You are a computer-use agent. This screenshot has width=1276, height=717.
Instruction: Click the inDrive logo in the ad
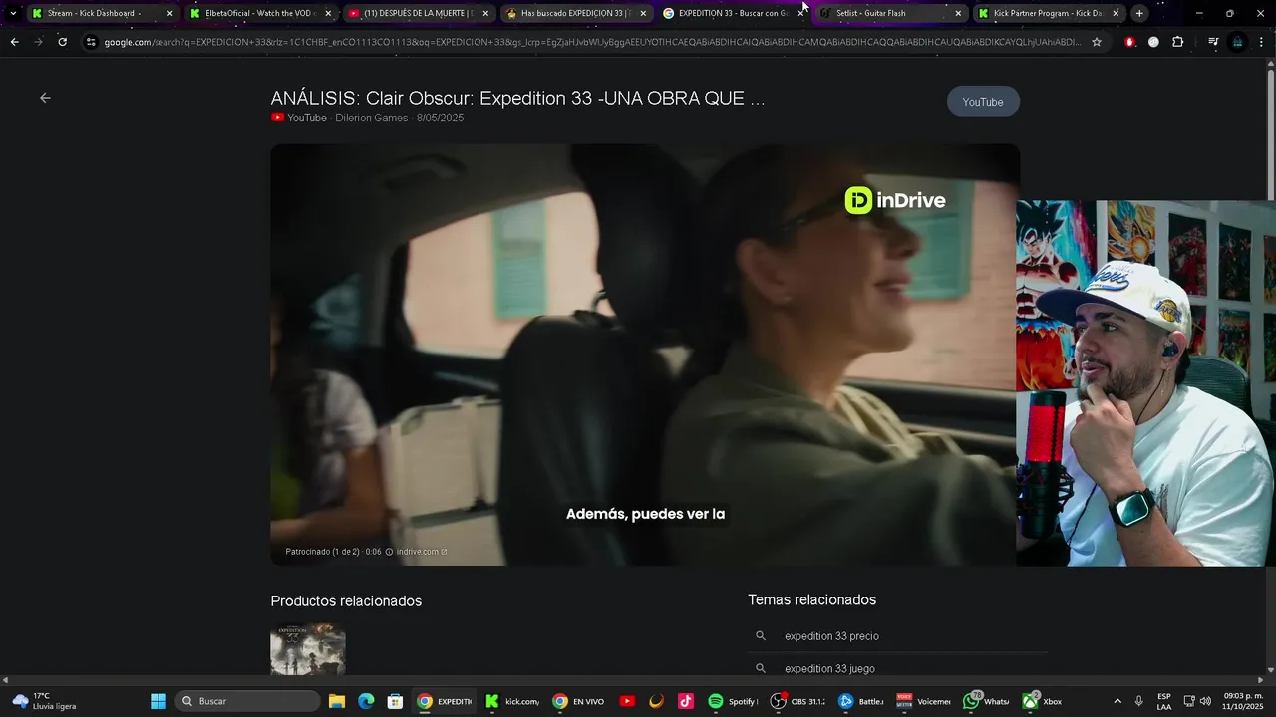(x=895, y=200)
